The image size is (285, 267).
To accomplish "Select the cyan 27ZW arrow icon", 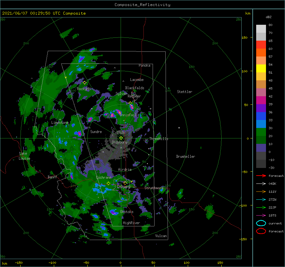I will pos(261,200).
